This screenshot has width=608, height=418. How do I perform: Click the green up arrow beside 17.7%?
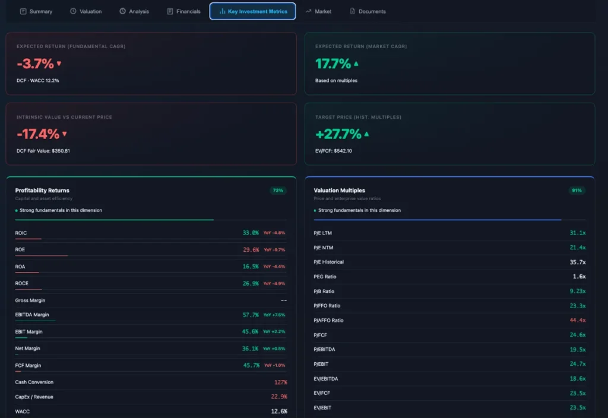coord(356,64)
